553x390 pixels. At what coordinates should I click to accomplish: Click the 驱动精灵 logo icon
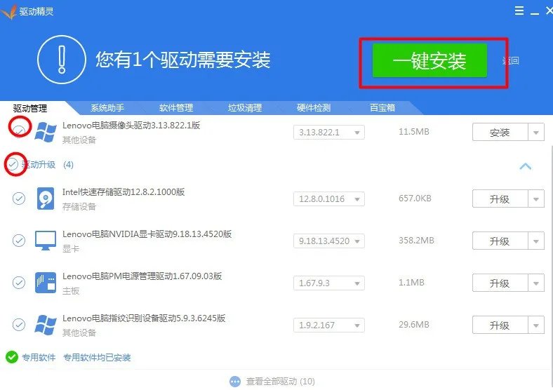(9, 12)
